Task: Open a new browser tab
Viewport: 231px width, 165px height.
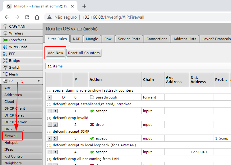Action: [x=84, y=6]
